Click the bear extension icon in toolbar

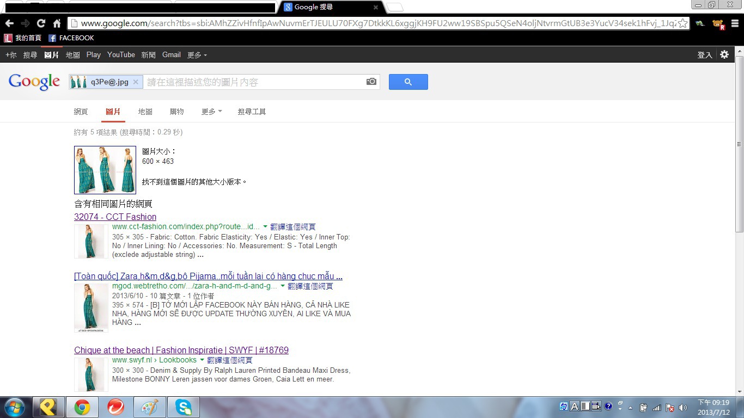tap(718, 24)
